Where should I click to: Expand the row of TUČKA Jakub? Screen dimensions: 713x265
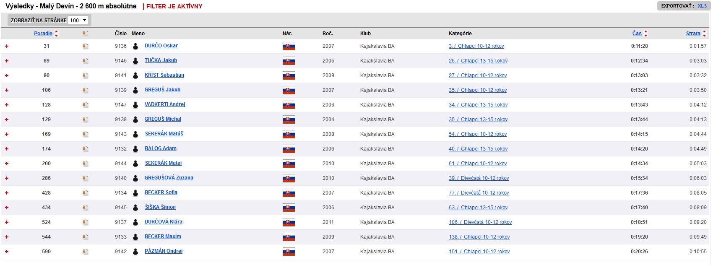tap(7, 61)
